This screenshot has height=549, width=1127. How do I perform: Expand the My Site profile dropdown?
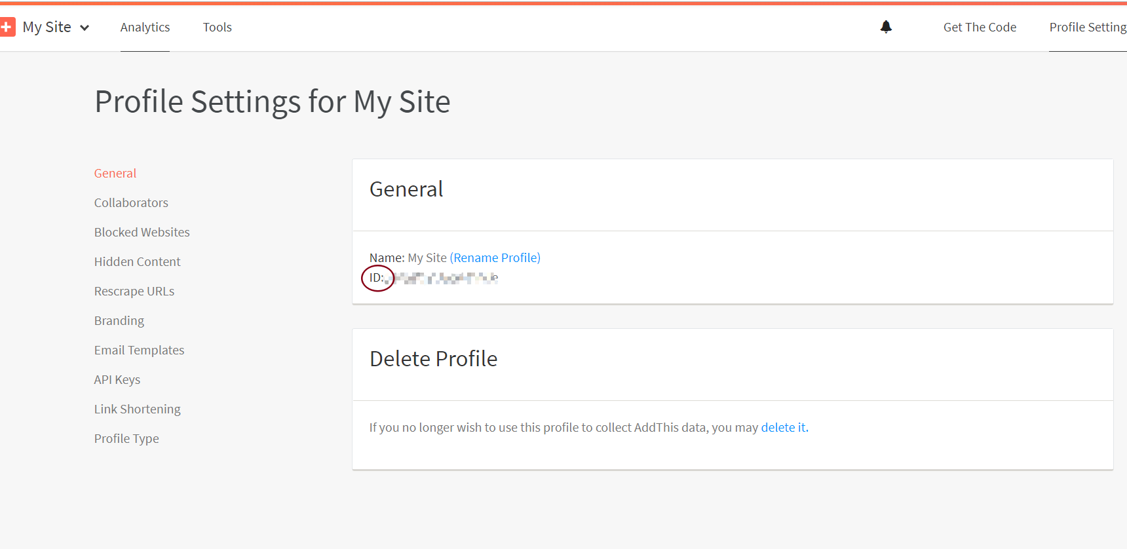pos(85,28)
